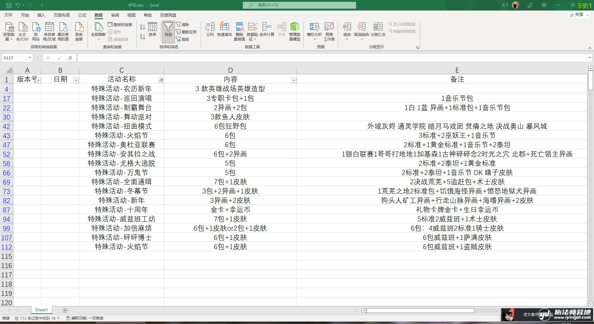This screenshot has height=324, width=594.
Task: Switch to the 公式 ribbon tab
Action: 82,15
